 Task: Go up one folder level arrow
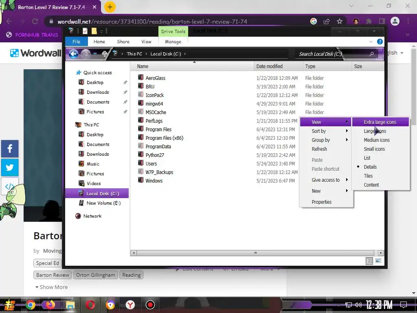[x=105, y=54]
